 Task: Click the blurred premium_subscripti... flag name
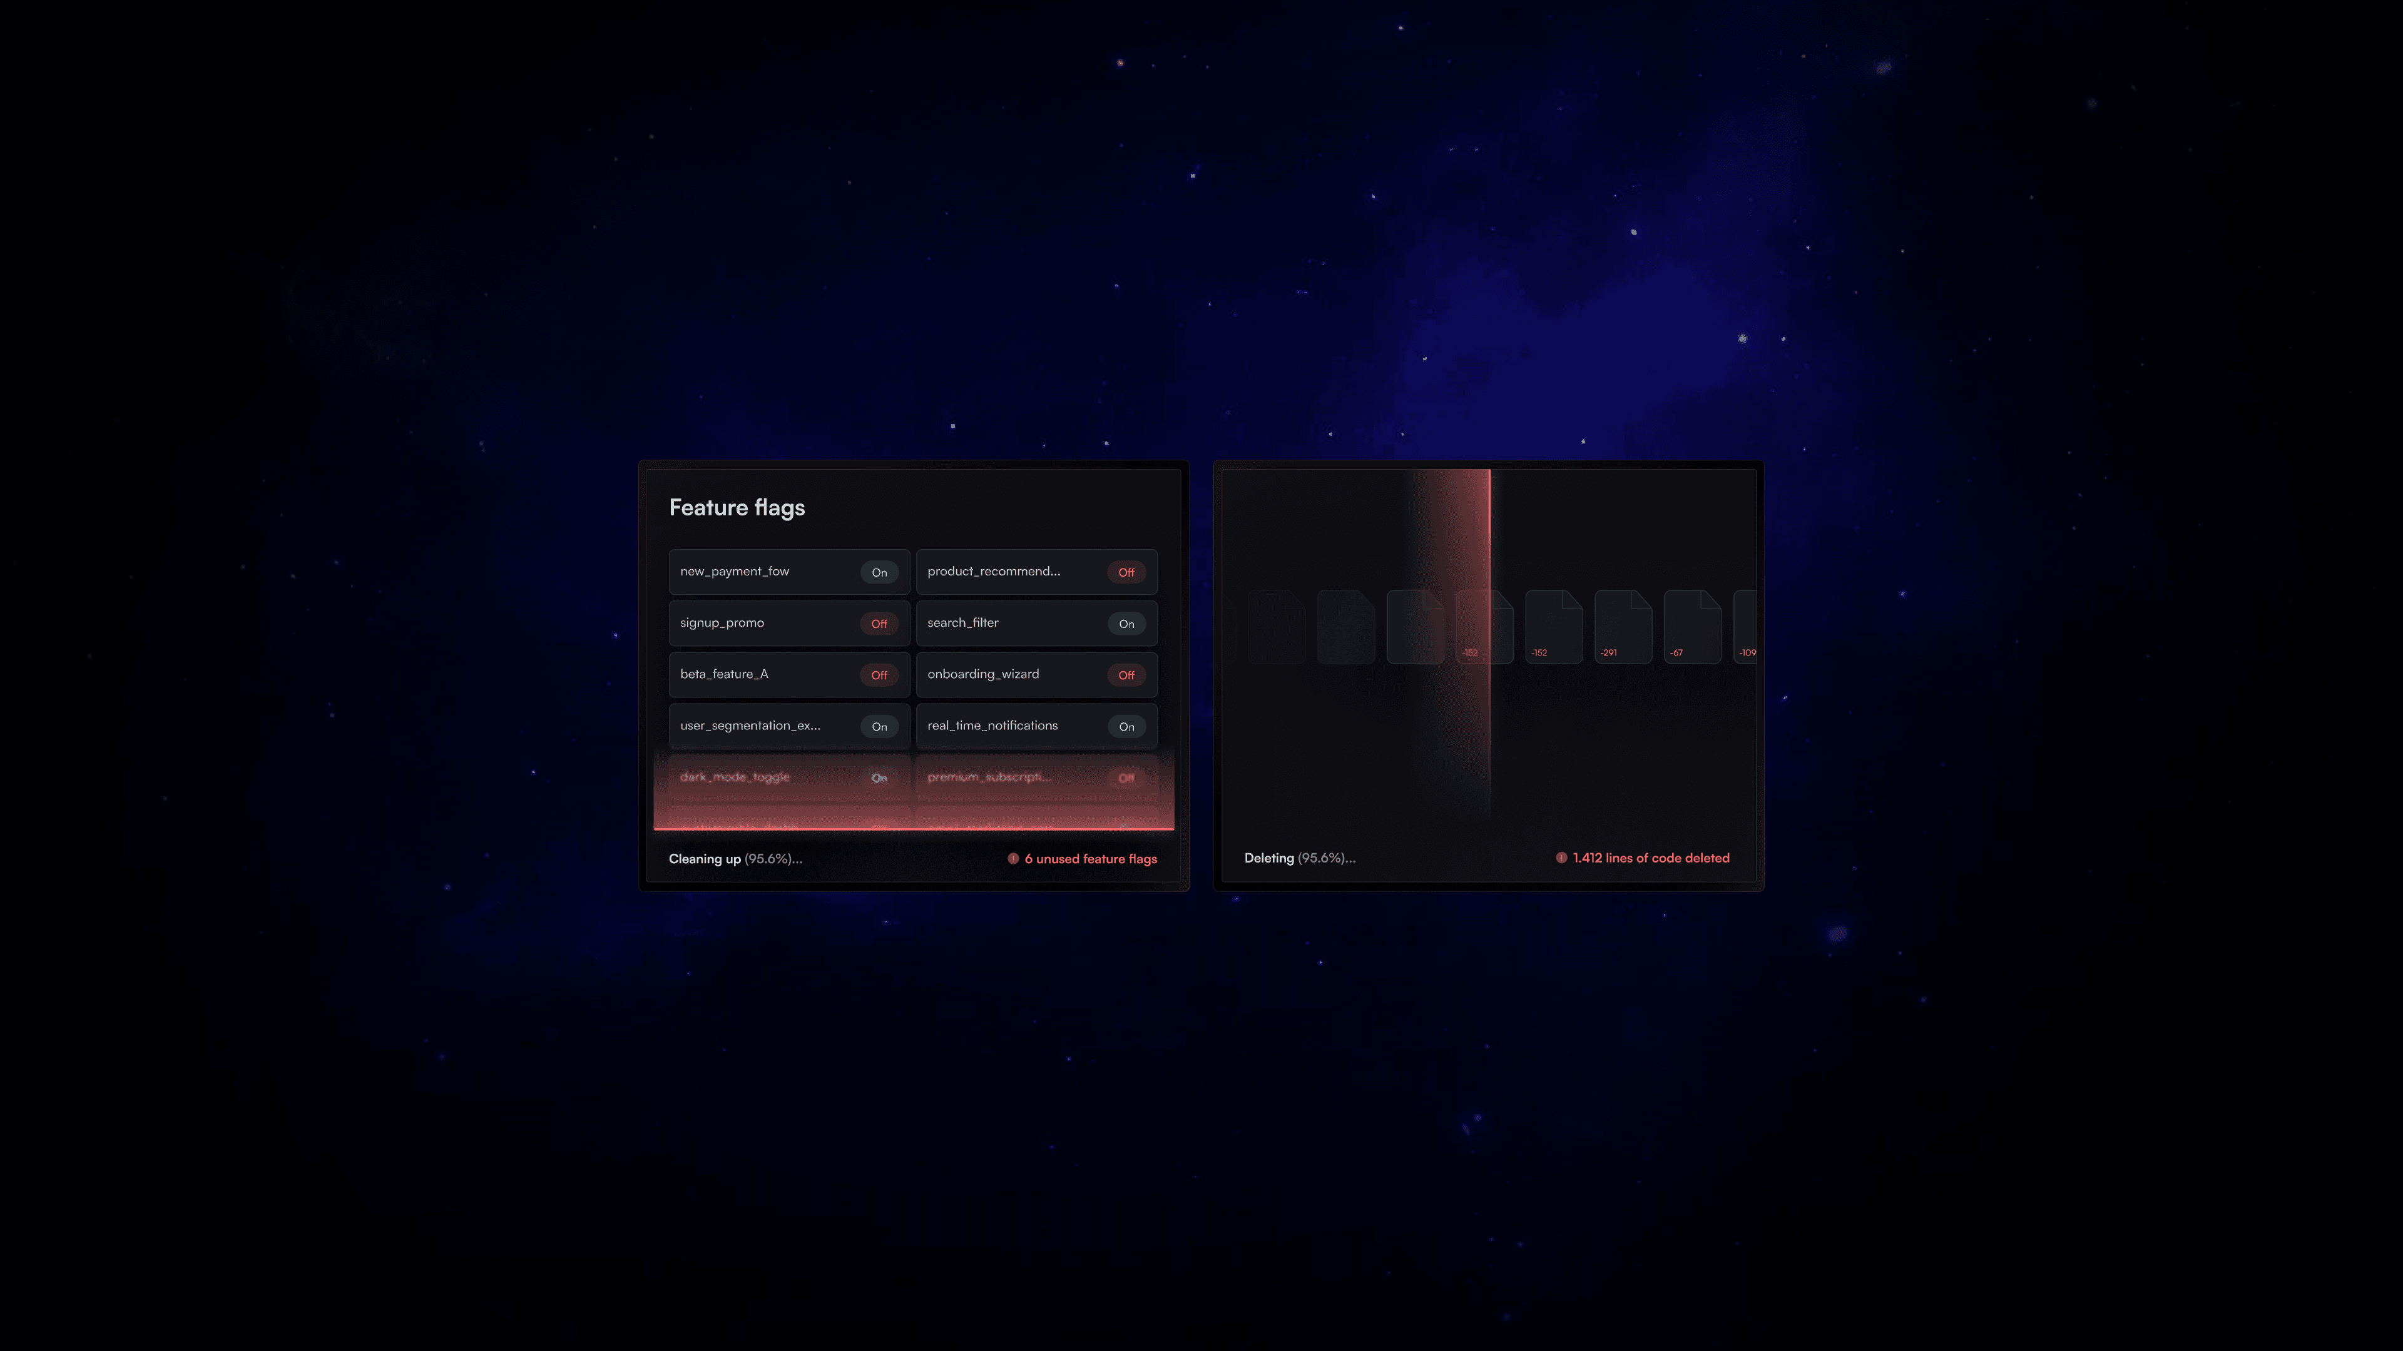pos(989,777)
